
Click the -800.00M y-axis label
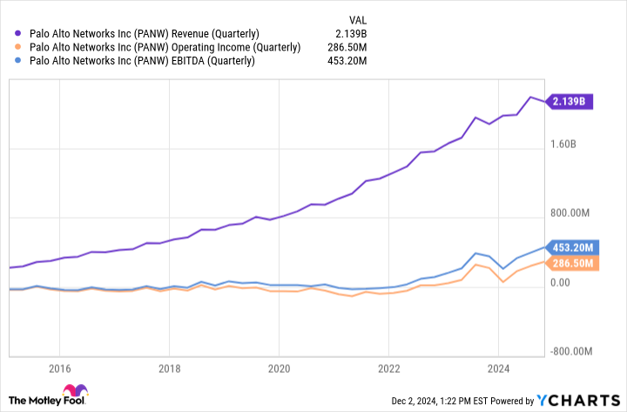tap(571, 351)
